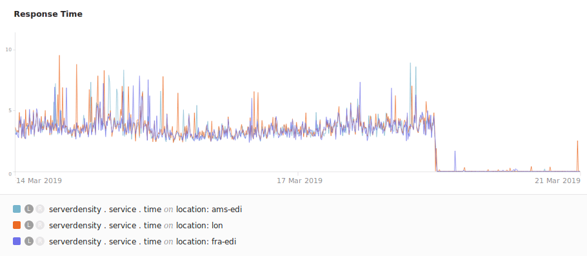This screenshot has height=256, width=587.
Task: Click the Response Time graph title
Action: [48, 14]
